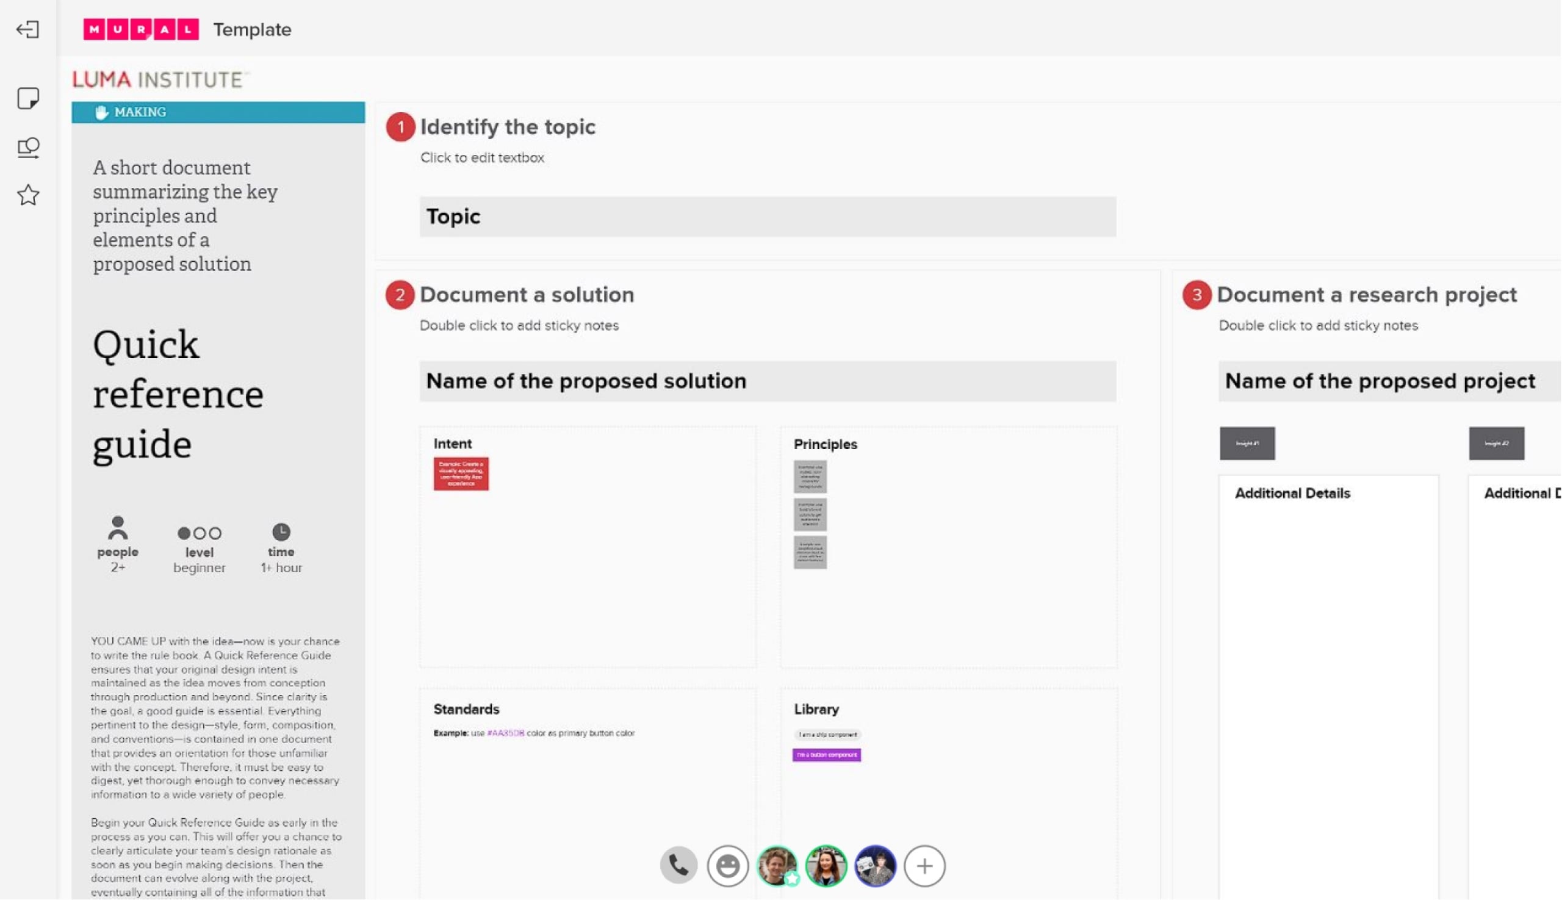Select the top gray Principles sticky note
The height and width of the screenshot is (900, 1562).
click(x=810, y=477)
